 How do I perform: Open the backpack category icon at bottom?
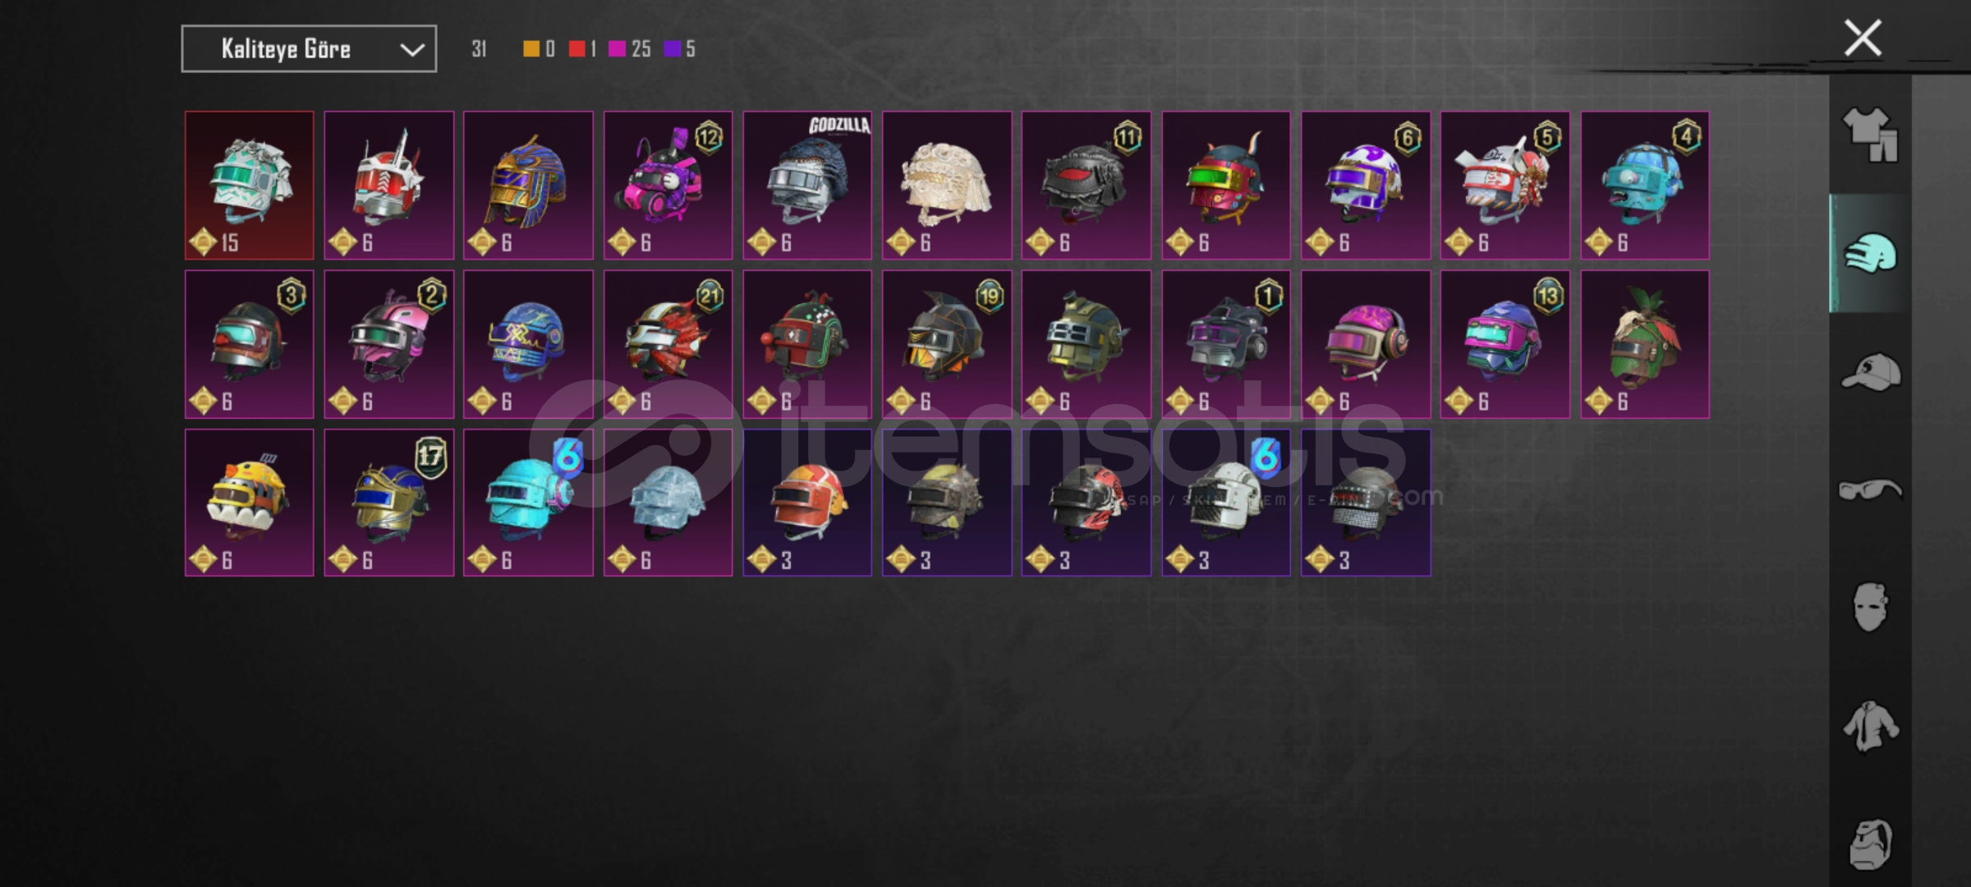[1871, 844]
